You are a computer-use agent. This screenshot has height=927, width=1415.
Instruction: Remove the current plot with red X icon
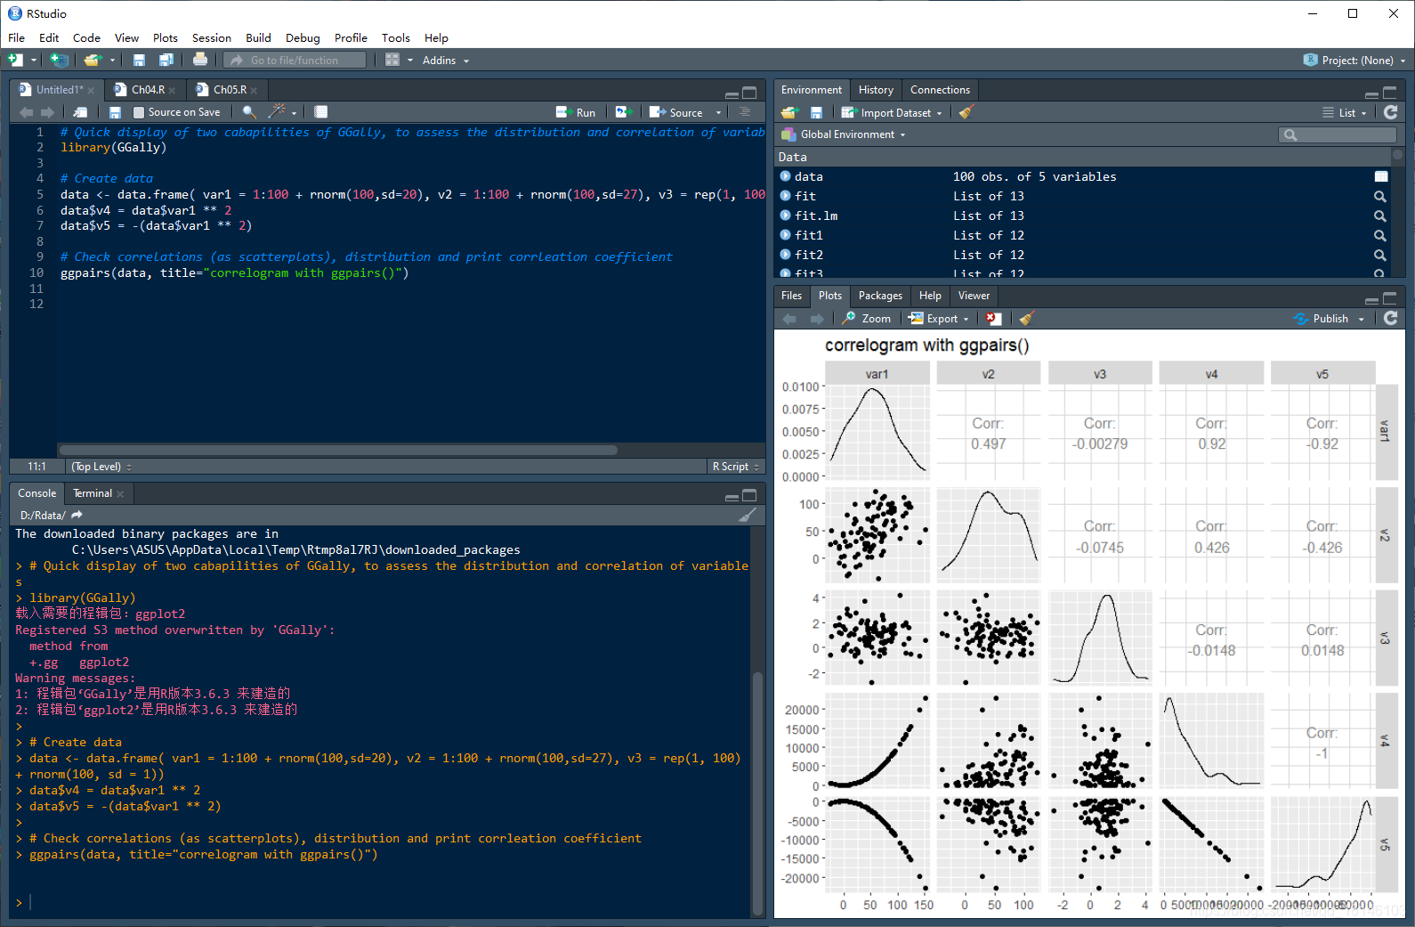993,319
